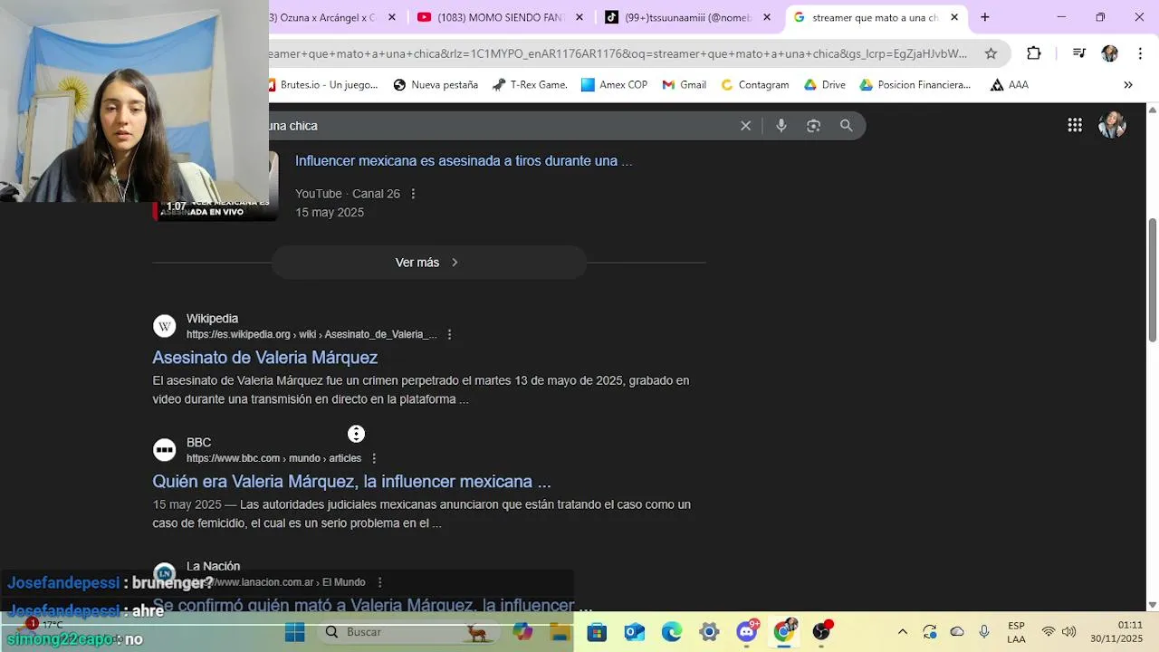Open the Google apps grid

(x=1075, y=126)
